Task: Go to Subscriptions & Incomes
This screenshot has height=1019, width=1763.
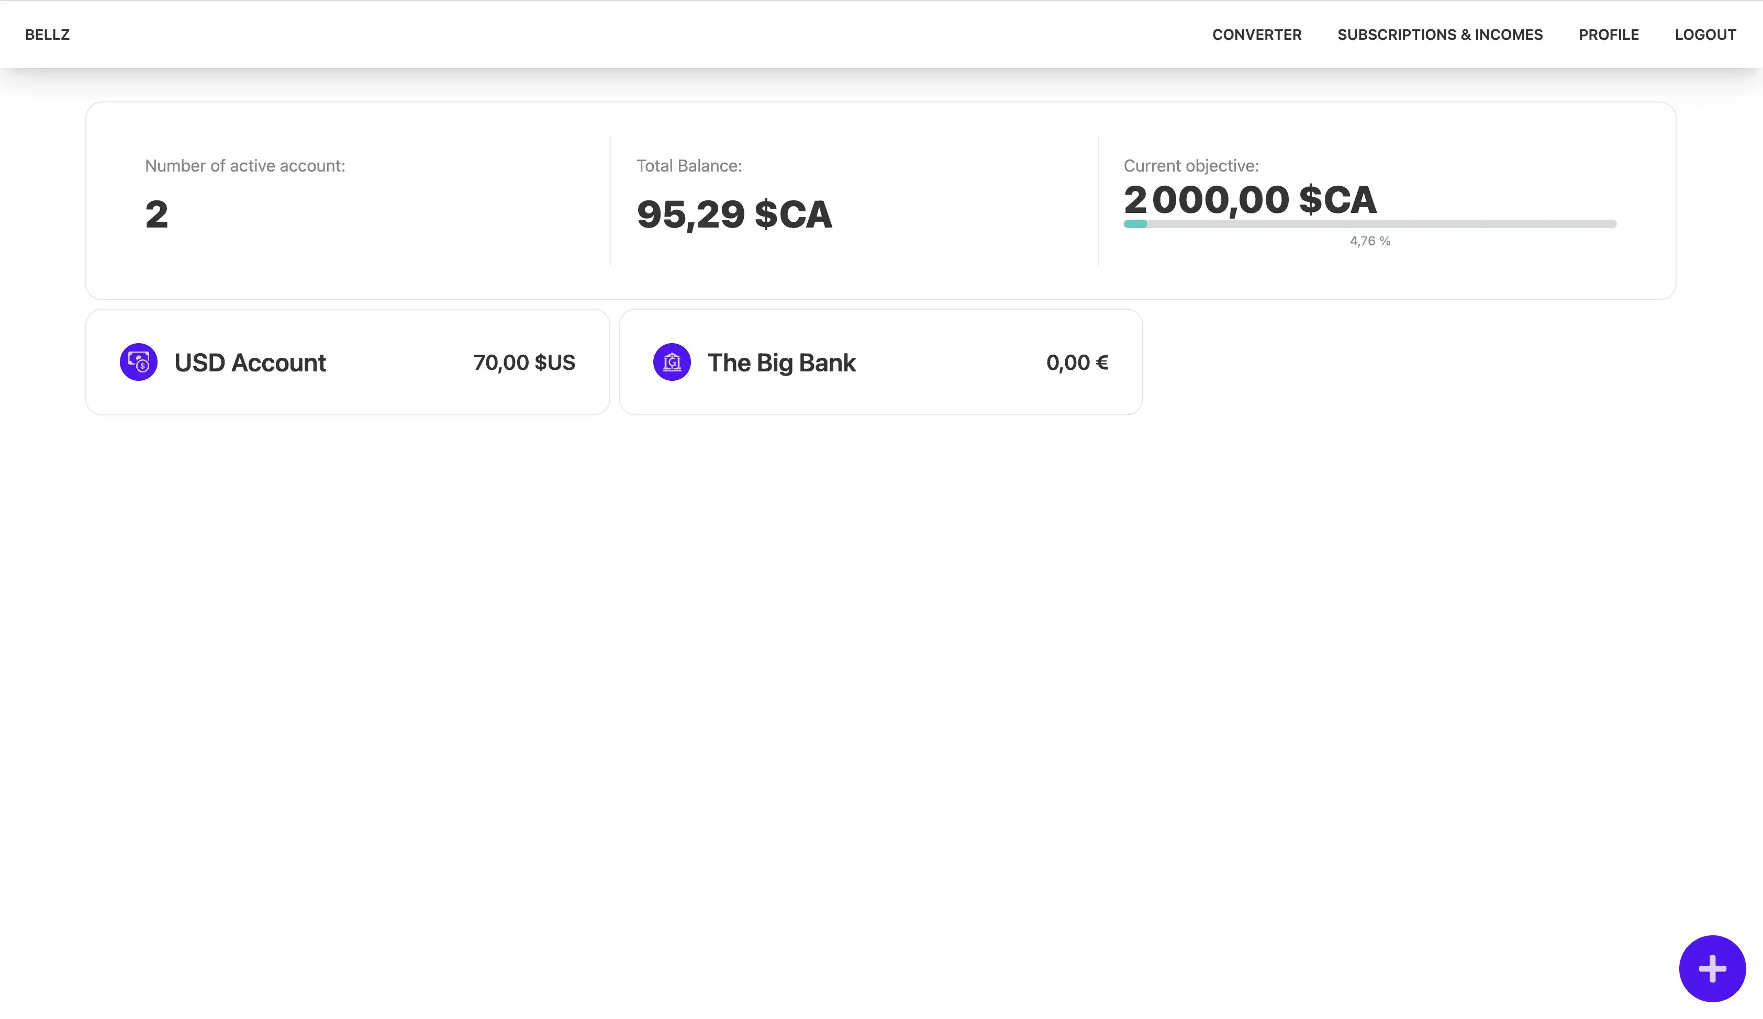Action: pyautogui.click(x=1440, y=34)
